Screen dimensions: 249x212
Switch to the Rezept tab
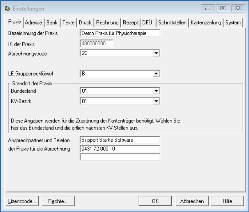130,22
